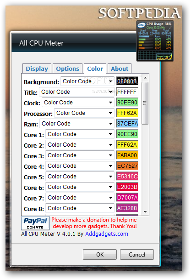
Task: Click the Core 6 color field E2003B
Action: [127, 187]
